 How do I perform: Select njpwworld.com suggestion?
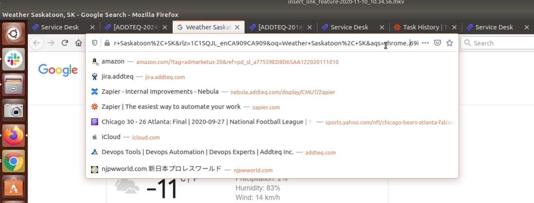(272, 169)
